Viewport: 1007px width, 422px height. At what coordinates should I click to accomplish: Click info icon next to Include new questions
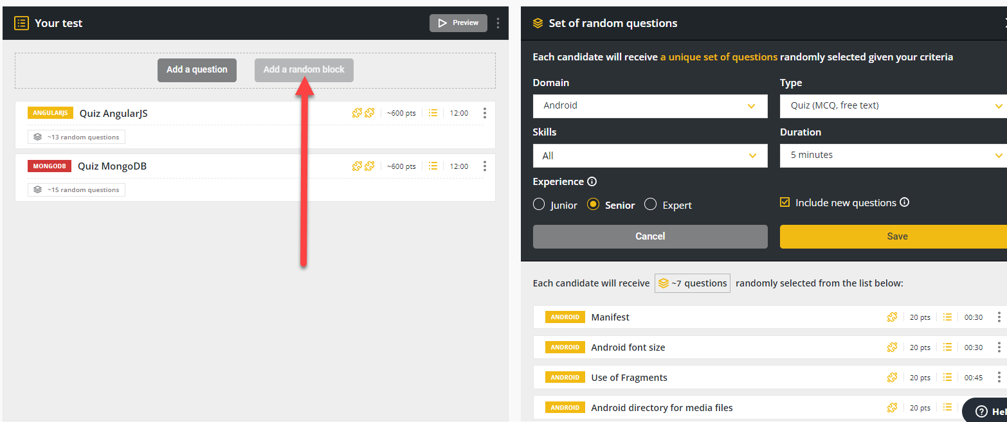point(904,202)
